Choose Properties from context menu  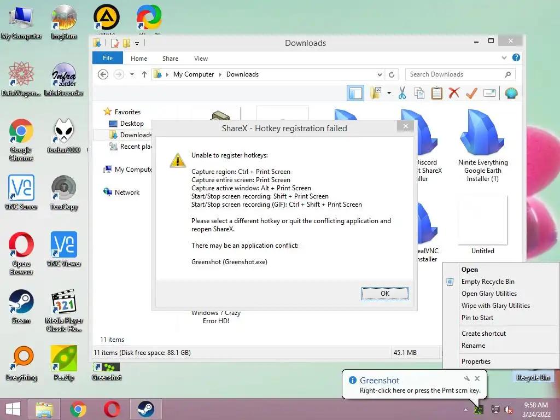(476, 361)
